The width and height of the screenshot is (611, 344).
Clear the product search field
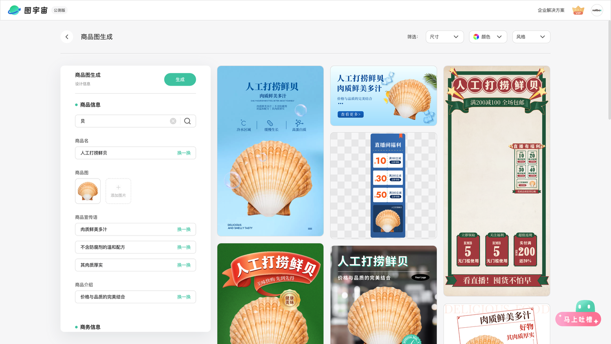point(173,121)
